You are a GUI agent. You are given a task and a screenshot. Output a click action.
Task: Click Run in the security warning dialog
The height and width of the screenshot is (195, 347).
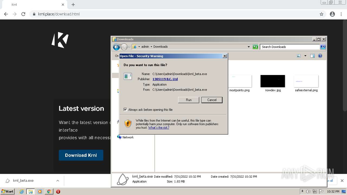189,100
